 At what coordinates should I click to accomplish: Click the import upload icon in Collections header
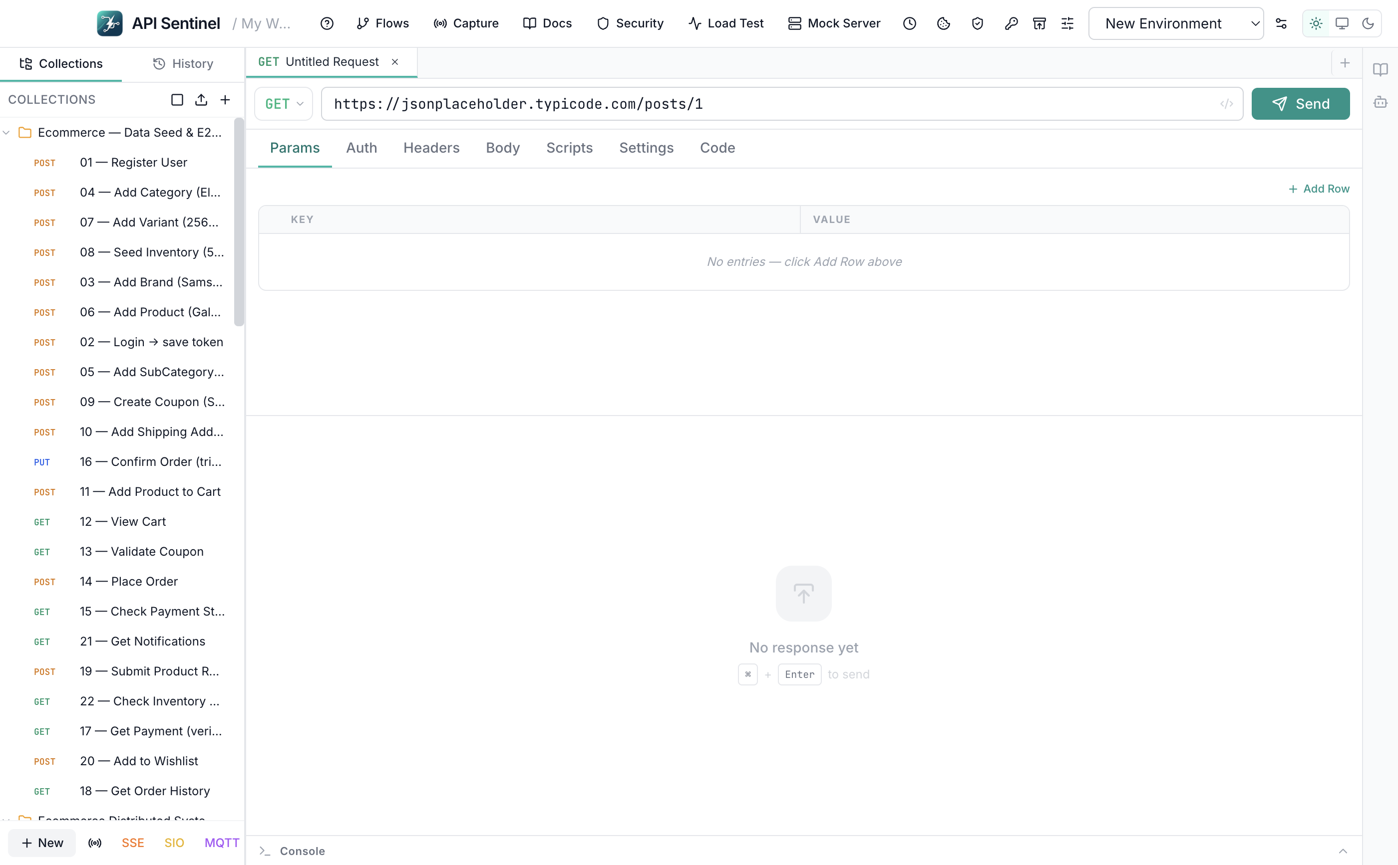(201, 100)
